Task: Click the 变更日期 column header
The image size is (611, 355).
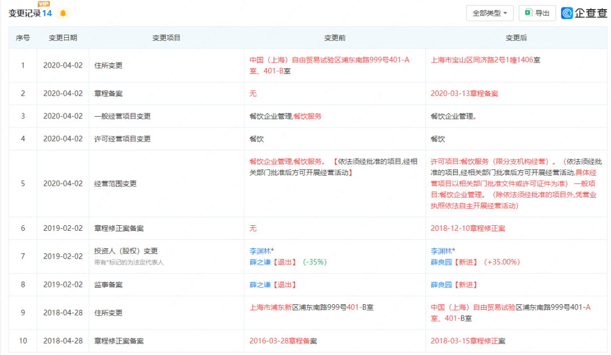Action: tap(63, 38)
